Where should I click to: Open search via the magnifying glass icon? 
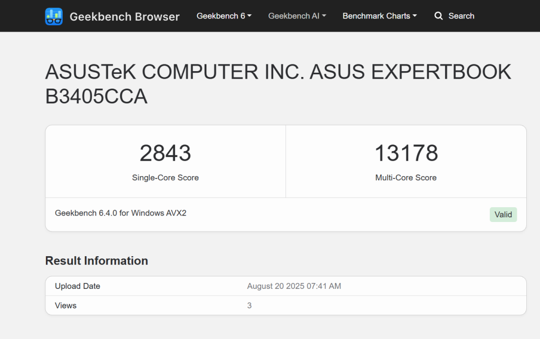point(439,16)
